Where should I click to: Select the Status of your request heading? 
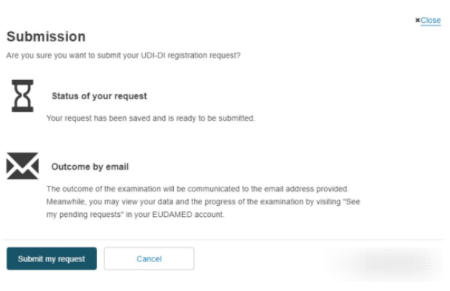click(x=99, y=96)
